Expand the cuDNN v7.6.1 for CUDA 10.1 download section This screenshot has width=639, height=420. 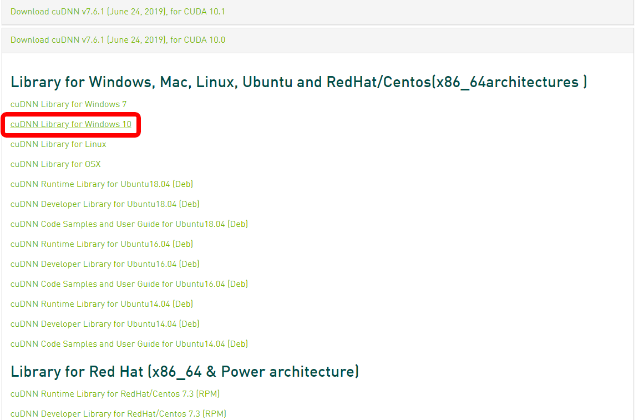tap(118, 12)
